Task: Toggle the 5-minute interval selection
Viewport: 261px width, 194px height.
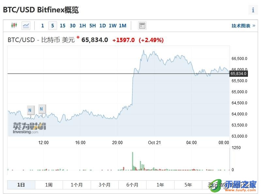Action: pyautogui.click(x=53, y=25)
